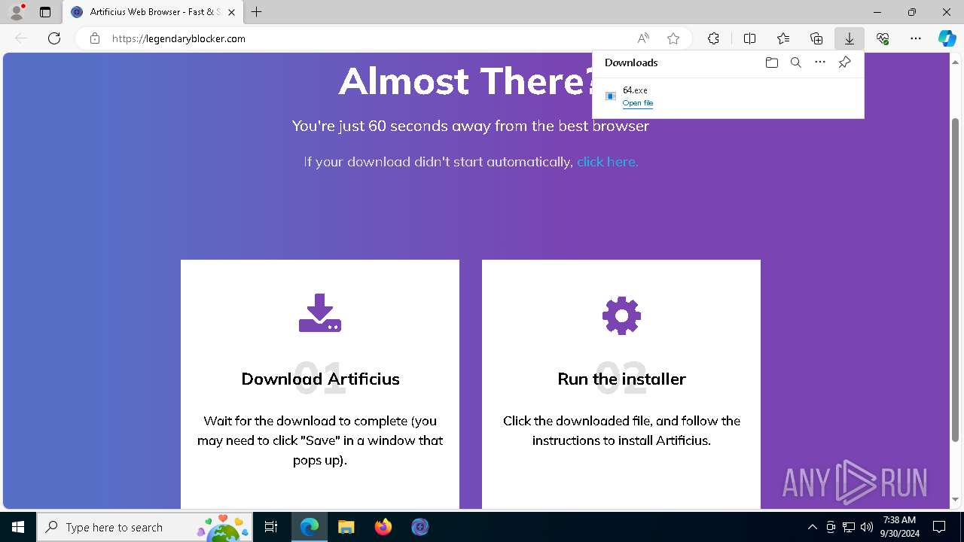Open the Artificius browser taskbar icon
Viewport: 964px width, 542px height.
pos(419,527)
